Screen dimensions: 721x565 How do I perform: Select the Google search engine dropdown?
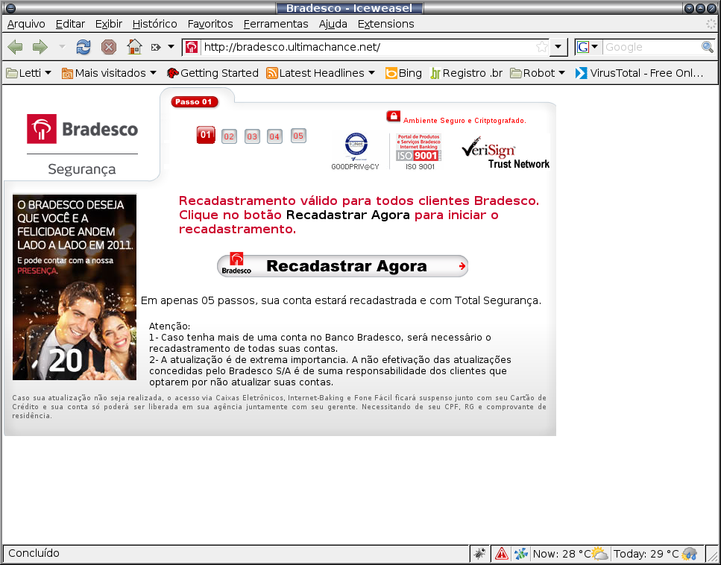[588, 47]
